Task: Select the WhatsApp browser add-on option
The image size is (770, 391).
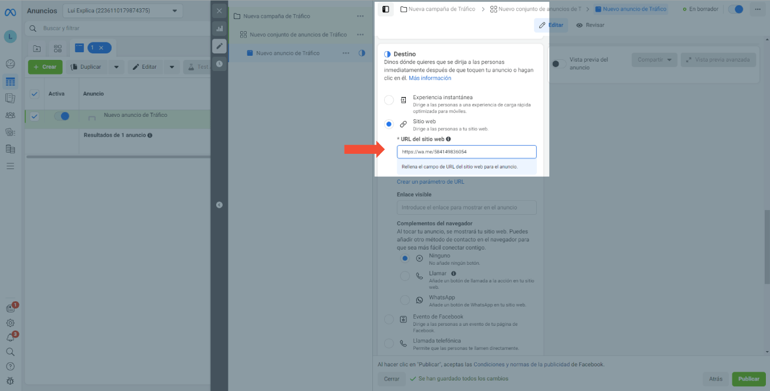Action: pos(405,300)
